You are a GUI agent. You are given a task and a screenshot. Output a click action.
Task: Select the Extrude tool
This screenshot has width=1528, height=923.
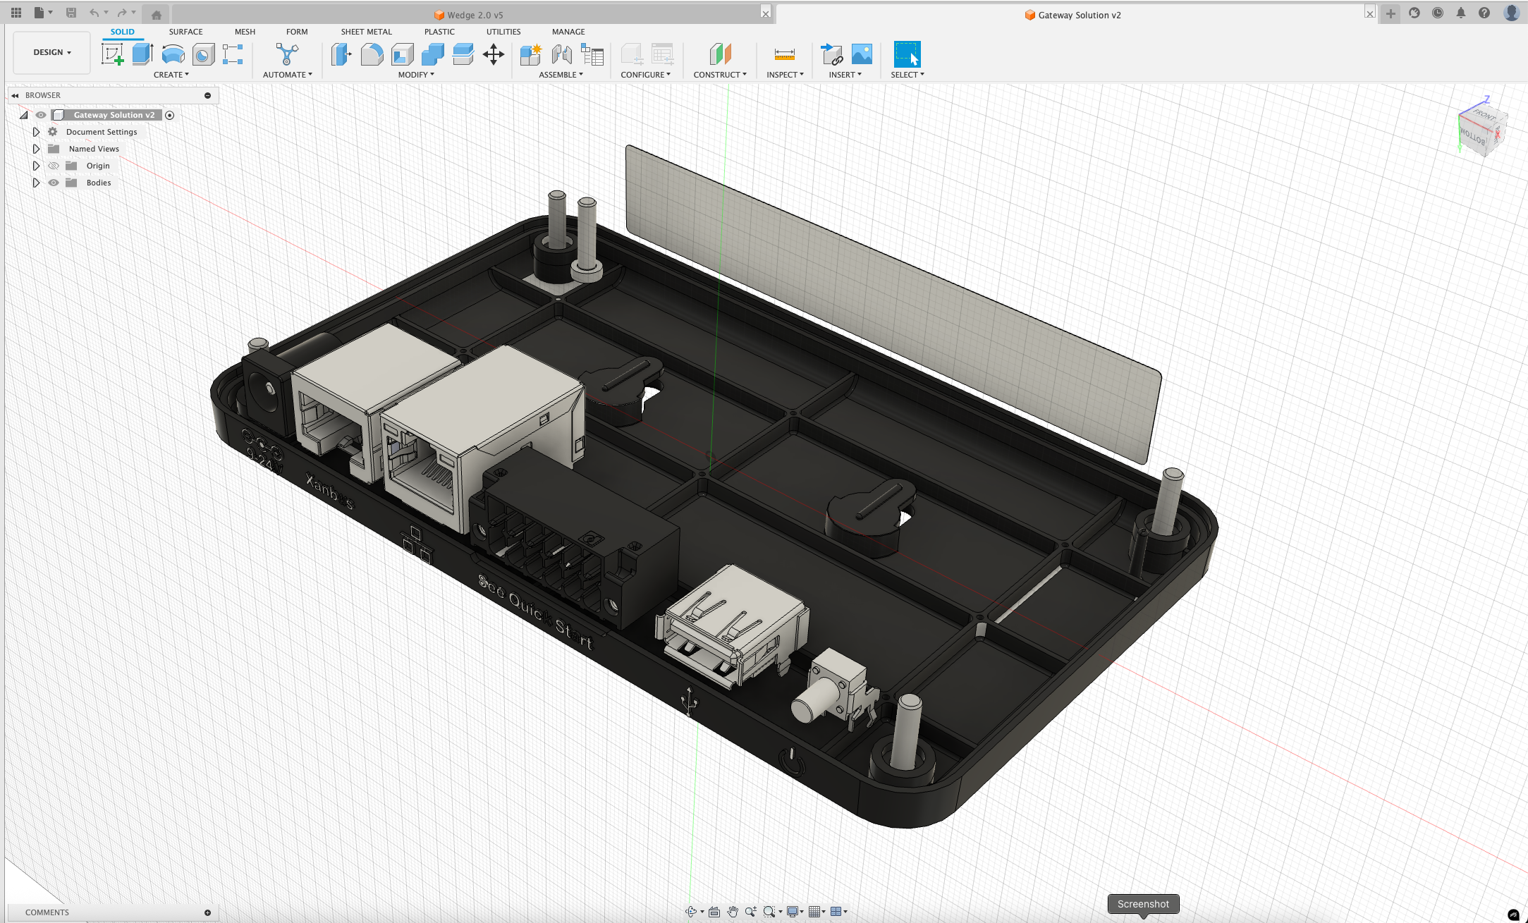click(142, 54)
